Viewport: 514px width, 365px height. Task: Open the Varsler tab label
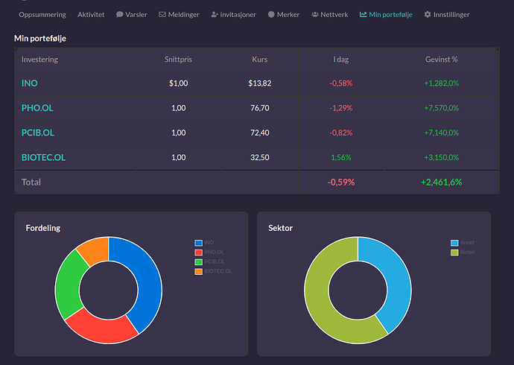(x=136, y=15)
